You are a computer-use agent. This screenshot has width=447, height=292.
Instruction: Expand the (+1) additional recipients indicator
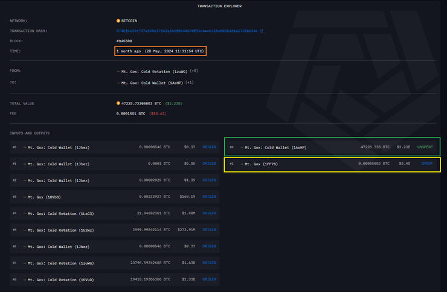pos(189,82)
